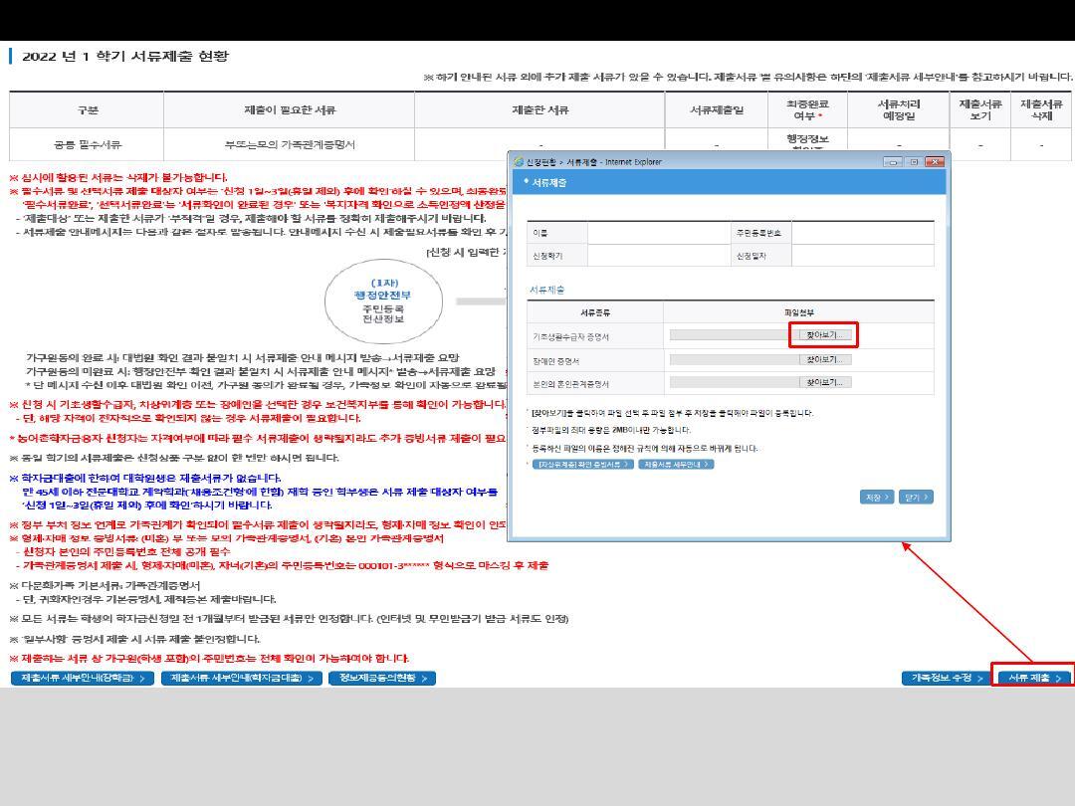Image resolution: width=1075 pixels, height=806 pixels.
Task: Click the 저장 button in the popup
Action: (x=875, y=496)
